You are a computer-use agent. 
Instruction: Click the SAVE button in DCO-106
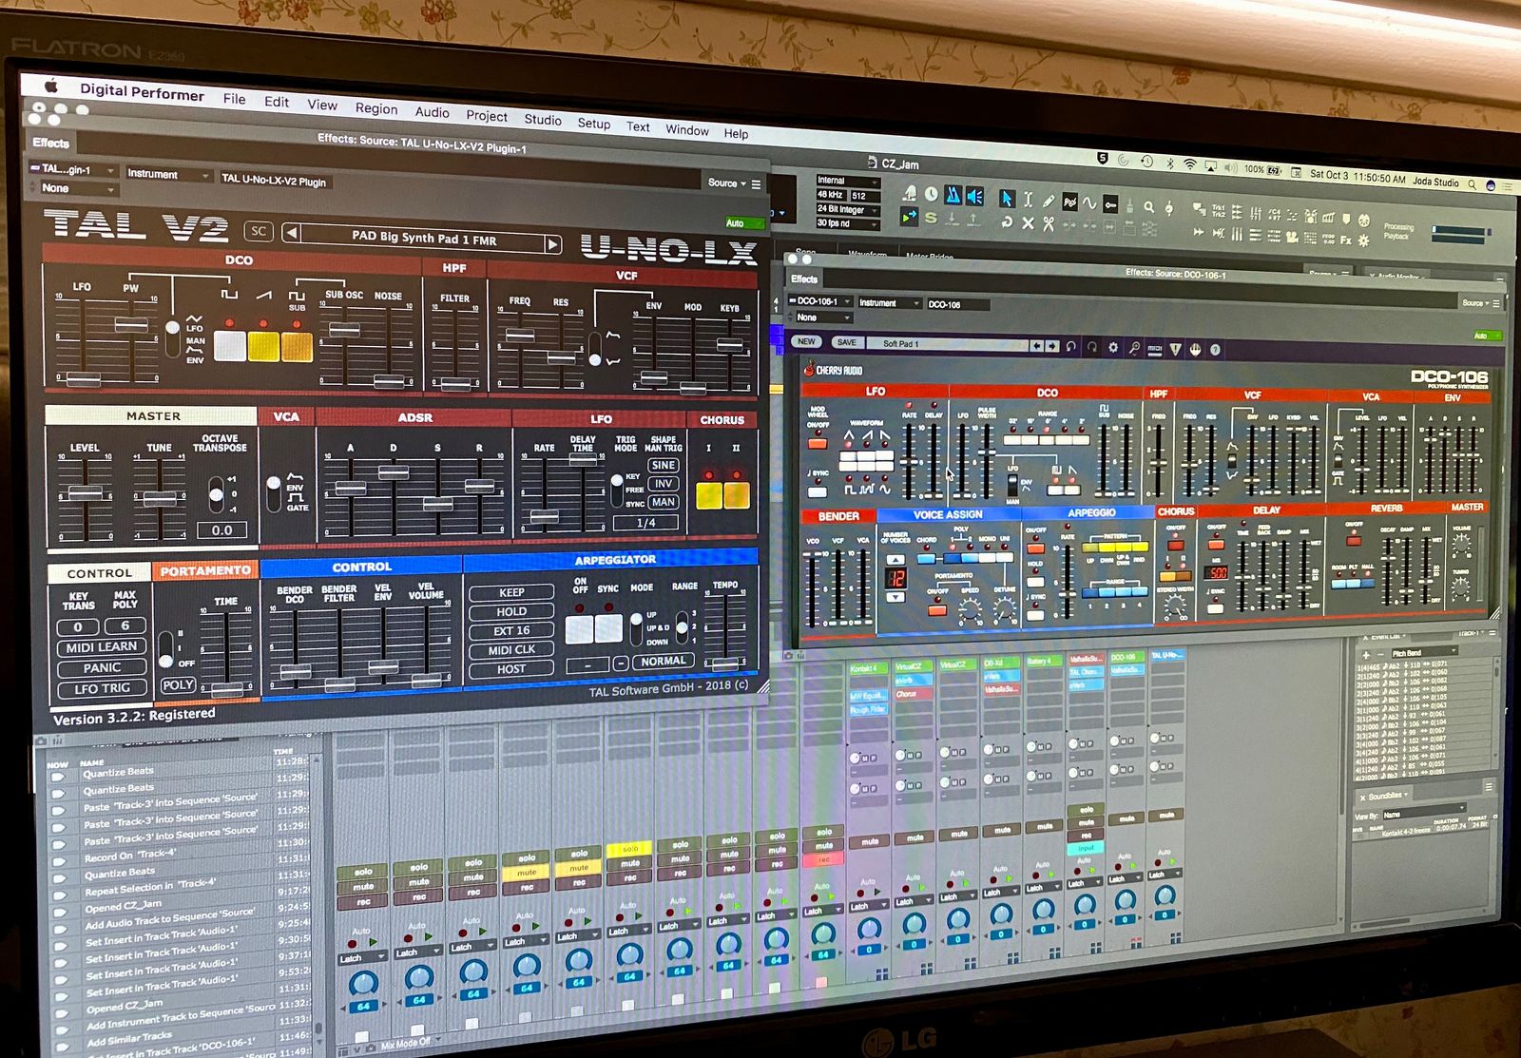point(846,342)
